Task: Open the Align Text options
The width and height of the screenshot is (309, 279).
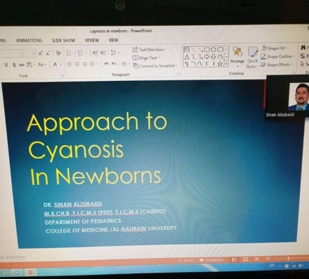Action: 146,58
